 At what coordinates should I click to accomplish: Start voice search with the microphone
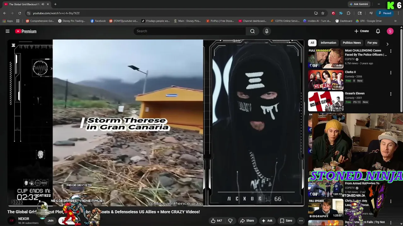267,31
